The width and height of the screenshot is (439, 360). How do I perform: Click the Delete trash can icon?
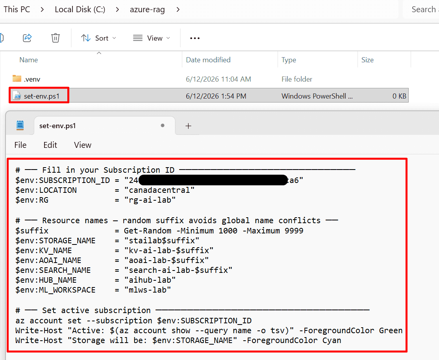click(56, 38)
